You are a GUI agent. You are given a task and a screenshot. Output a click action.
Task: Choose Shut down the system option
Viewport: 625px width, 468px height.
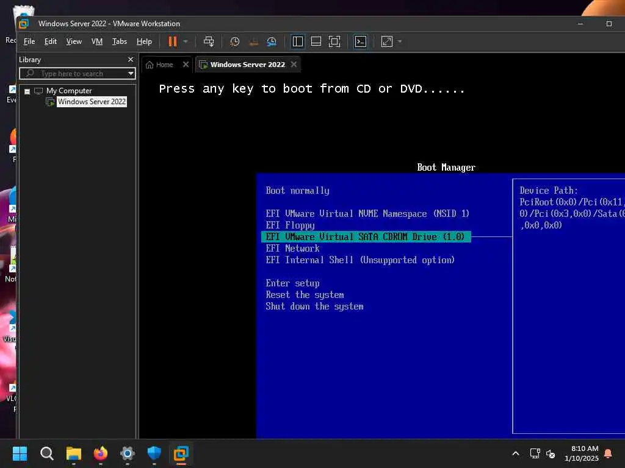[x=314, y=306]
